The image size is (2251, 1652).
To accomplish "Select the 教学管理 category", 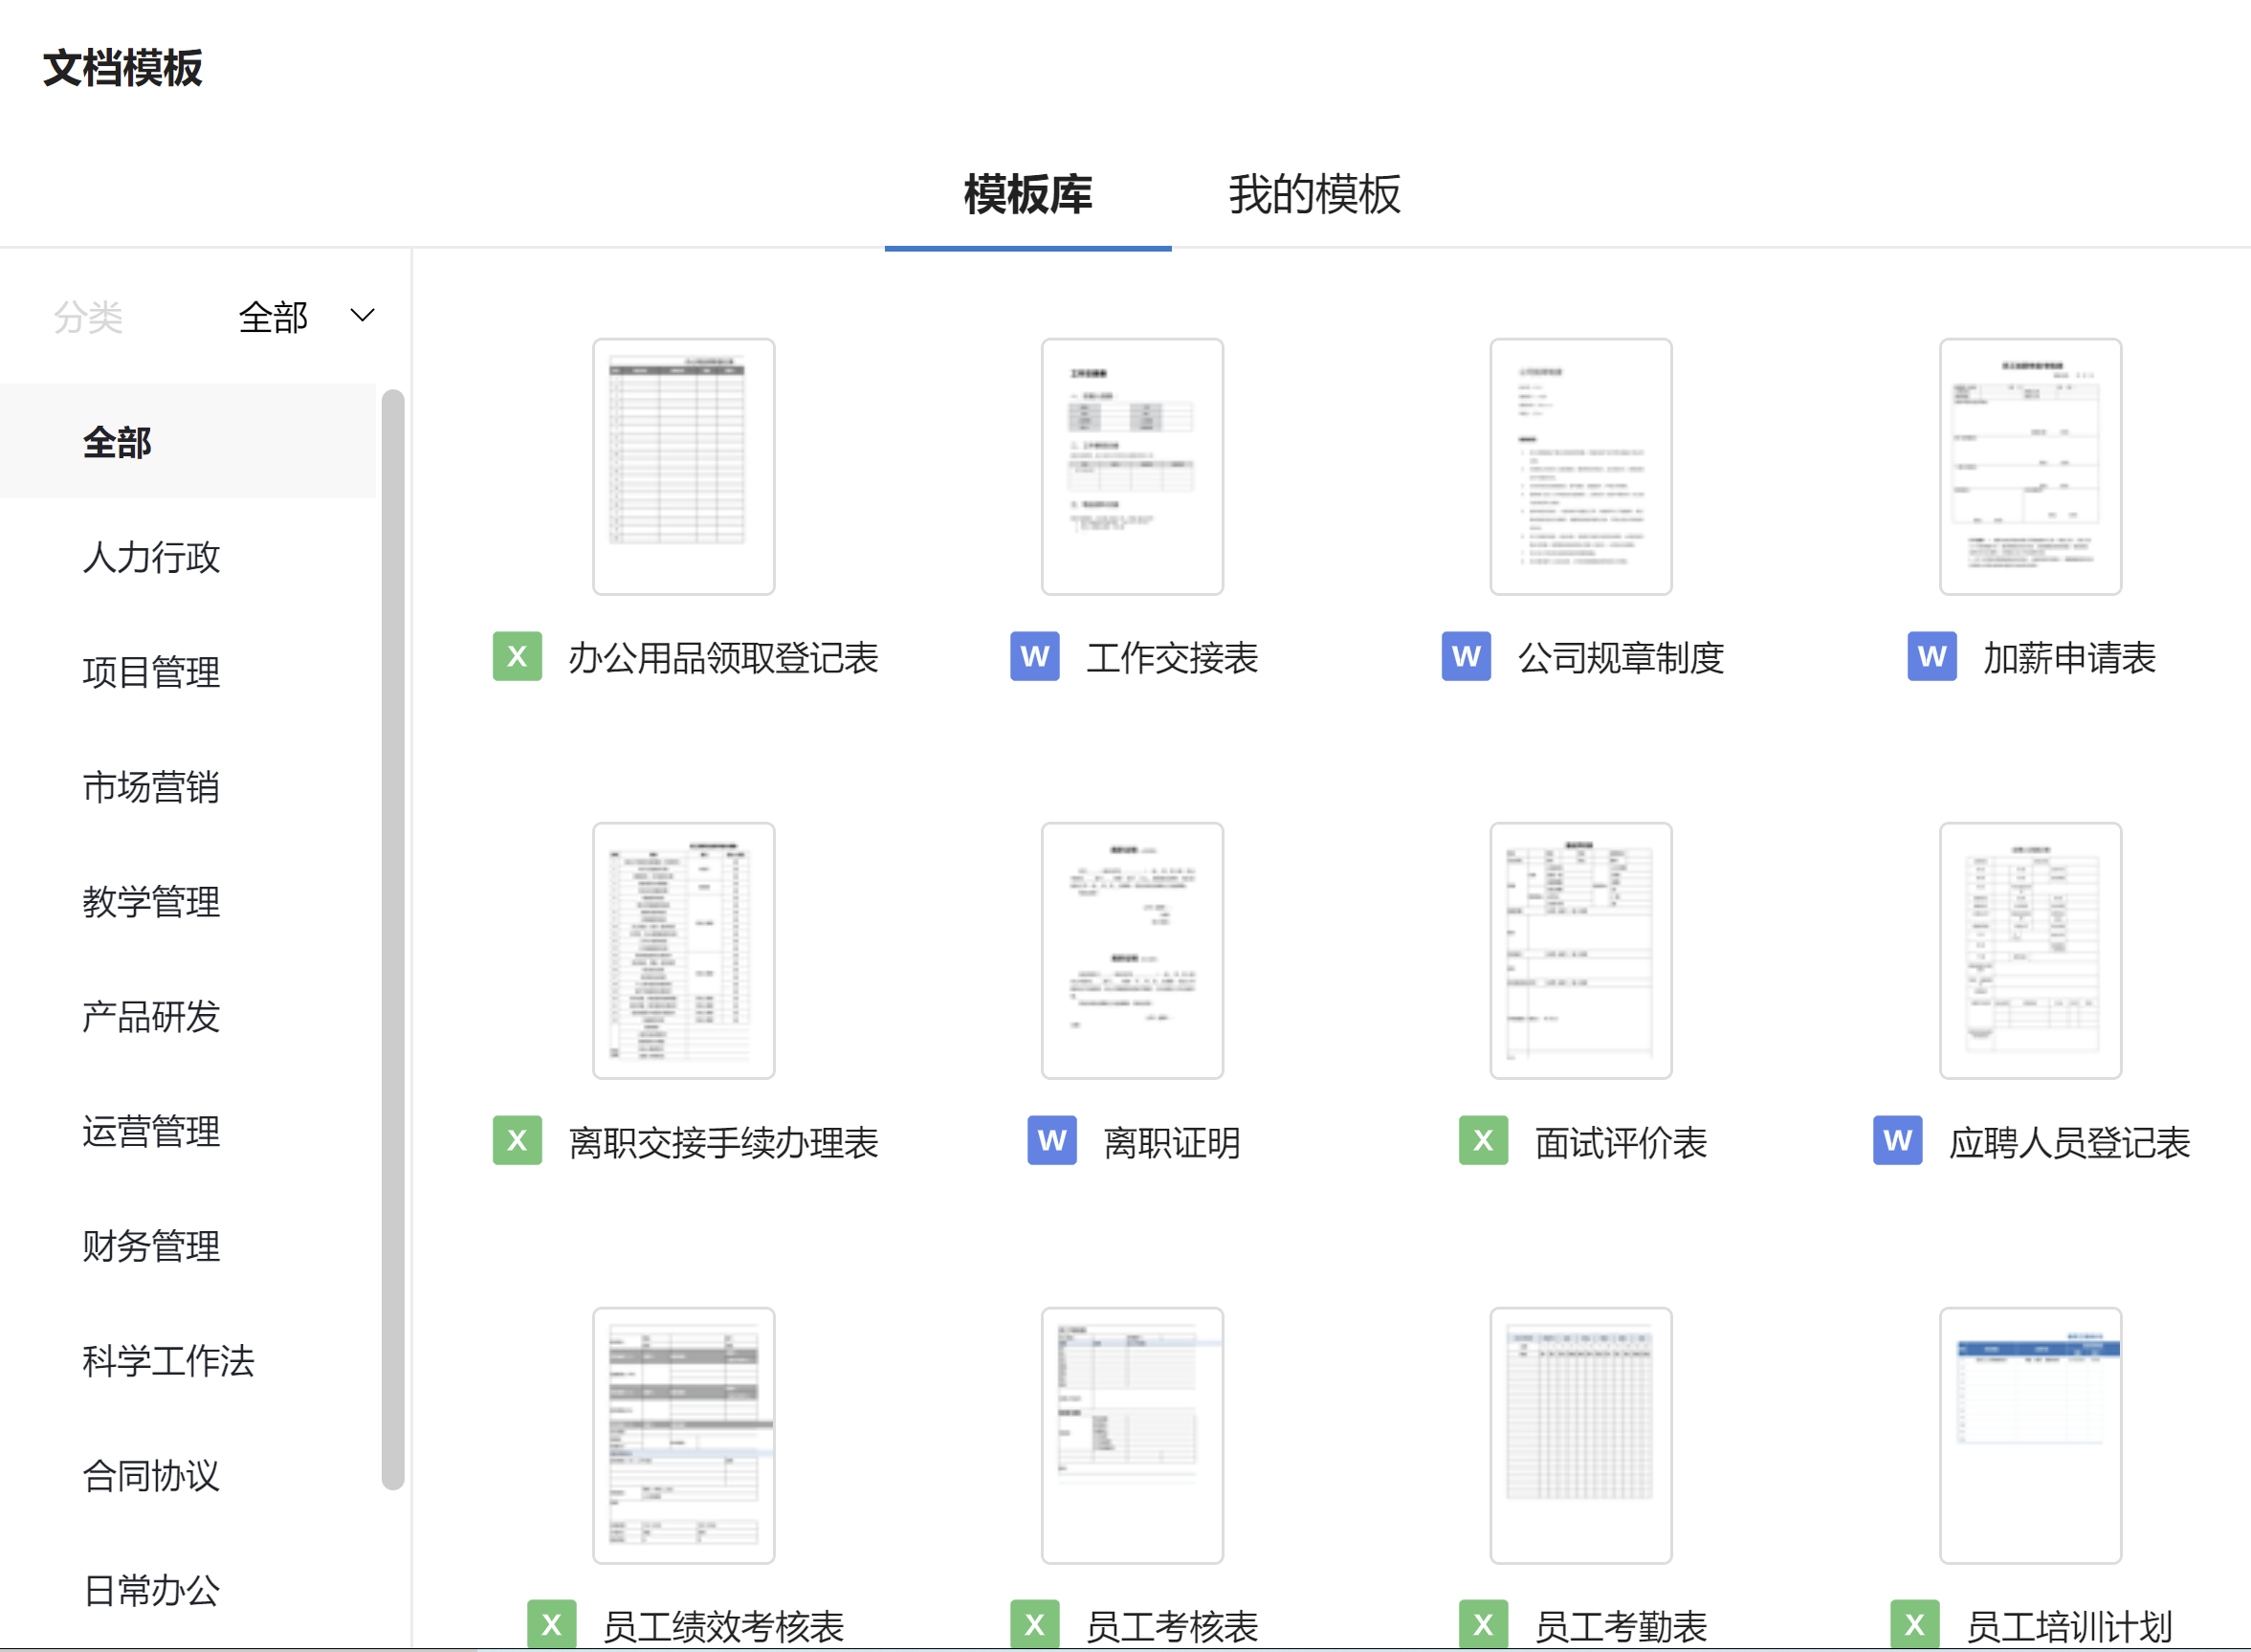I will click(188, 901).
